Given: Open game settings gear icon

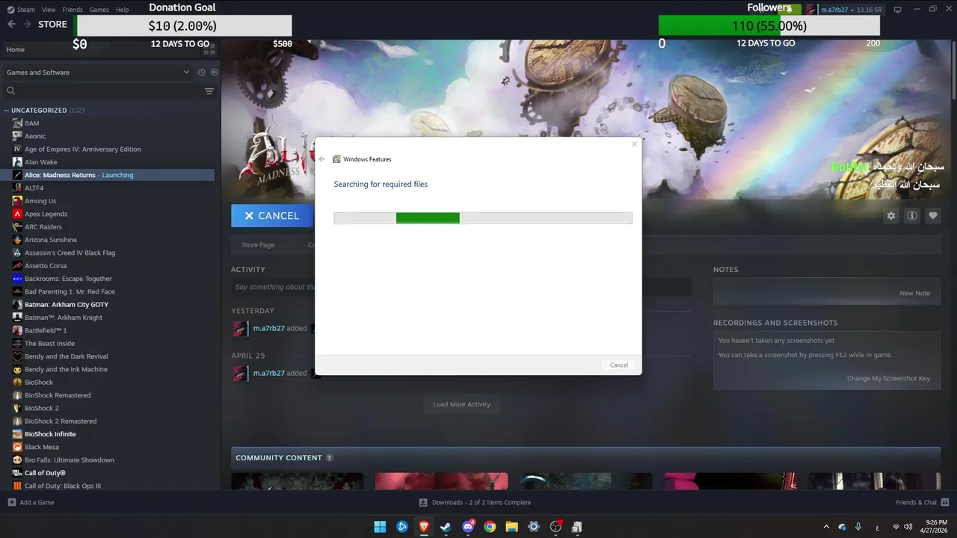Looking at the screenshot, I should (x=890, y=215).
